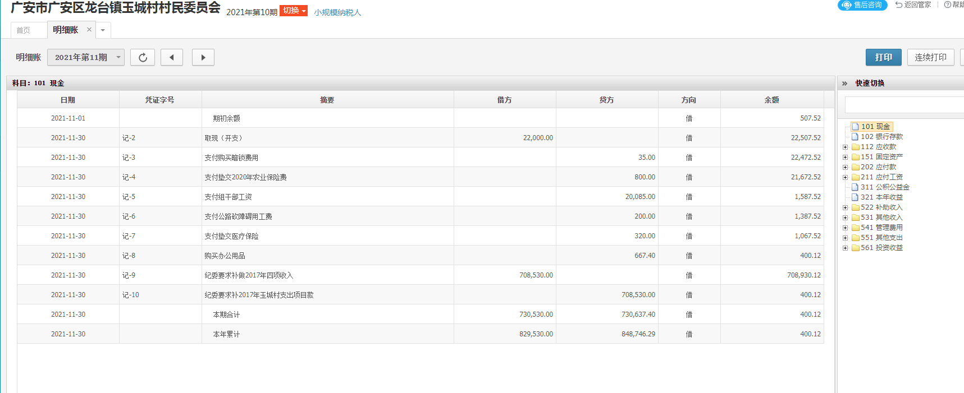Open voucher 记-3 link
Viewport: 964px width, 393px height.
click(x=129, y=158)
